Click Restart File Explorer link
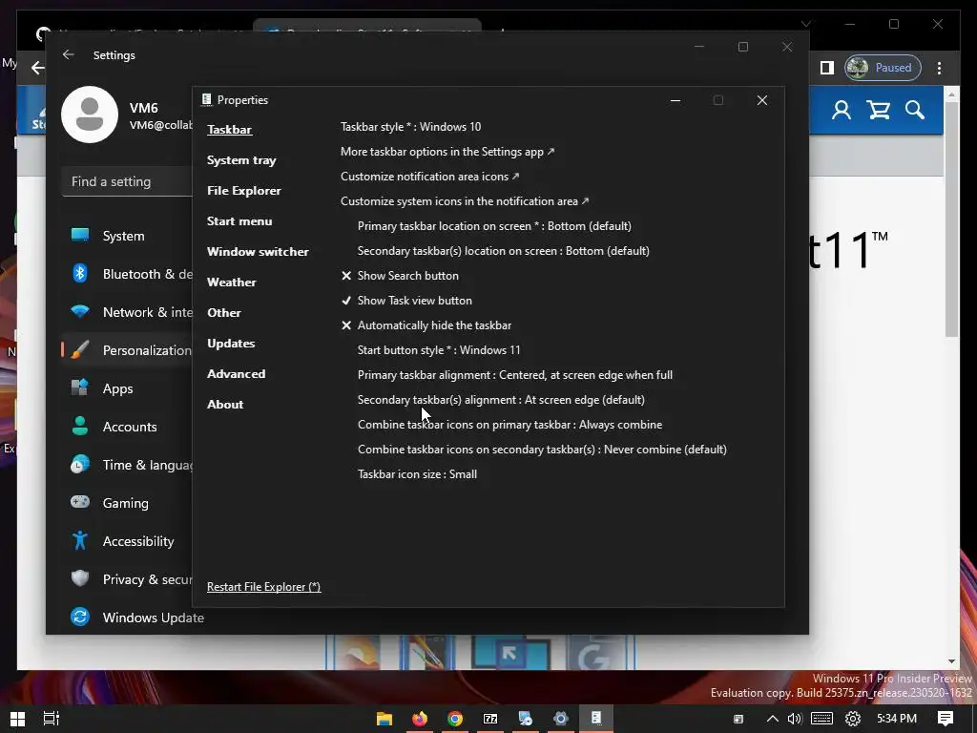 263,587
